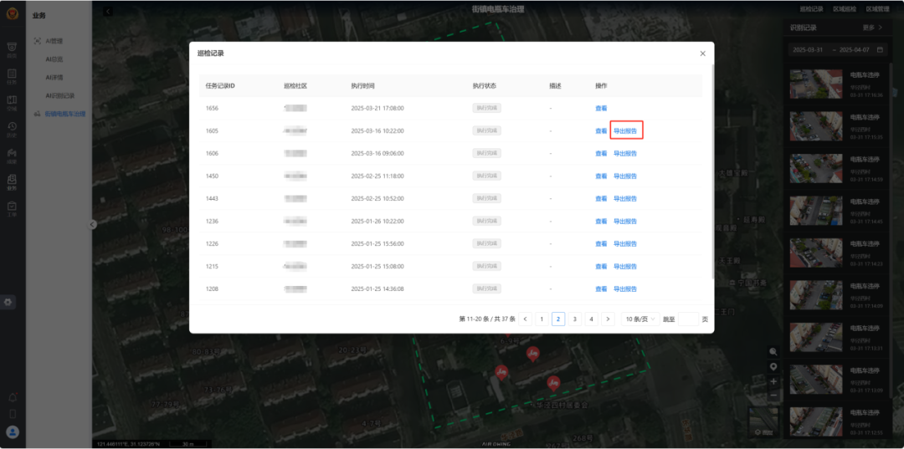Click the settings gear in left sidebar
Screen dimensions: 904x449
pyautogui.click(x=9, y=302)
